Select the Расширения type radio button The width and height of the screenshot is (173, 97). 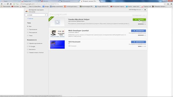[x=28, y=33]
